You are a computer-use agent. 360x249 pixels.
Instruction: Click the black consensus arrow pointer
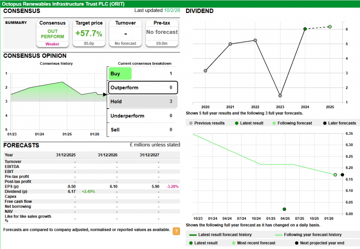pyautogui.click(x=104, y=94)
